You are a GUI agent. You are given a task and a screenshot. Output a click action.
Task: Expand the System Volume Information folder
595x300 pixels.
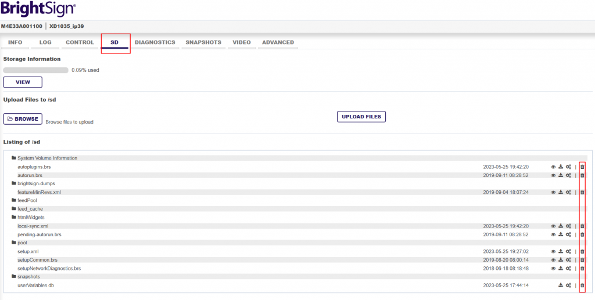click(x=44, y=158)
